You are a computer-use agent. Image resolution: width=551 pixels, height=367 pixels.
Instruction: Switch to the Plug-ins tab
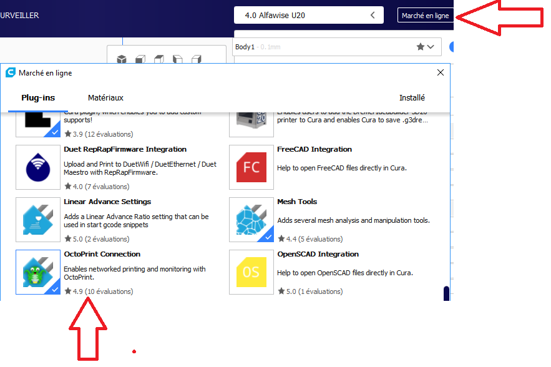tap(38, 98)
